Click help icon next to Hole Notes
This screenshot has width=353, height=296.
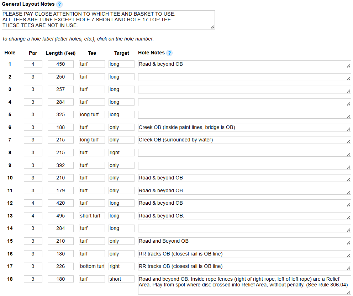(169, 53)
